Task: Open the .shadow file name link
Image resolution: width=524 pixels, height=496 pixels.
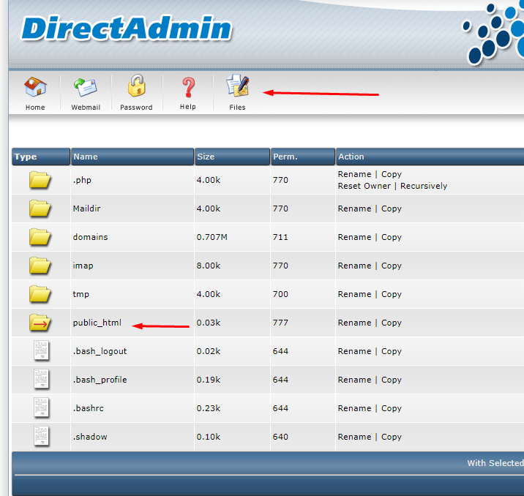Action: pyautogui.click(x=90, y=437)
